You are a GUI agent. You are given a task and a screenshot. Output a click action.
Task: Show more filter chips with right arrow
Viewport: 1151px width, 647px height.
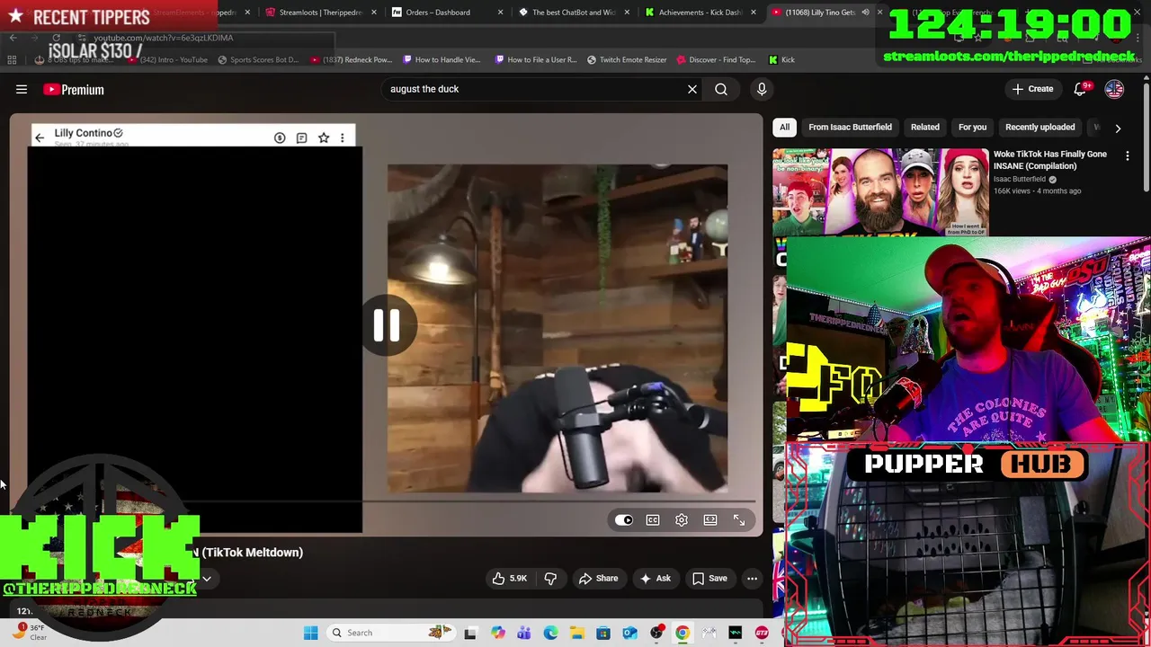(1118, 128)
